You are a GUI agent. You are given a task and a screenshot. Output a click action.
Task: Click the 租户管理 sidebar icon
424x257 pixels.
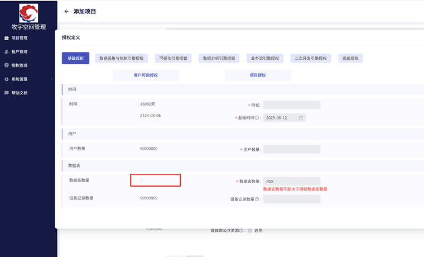tap(7, 51)
